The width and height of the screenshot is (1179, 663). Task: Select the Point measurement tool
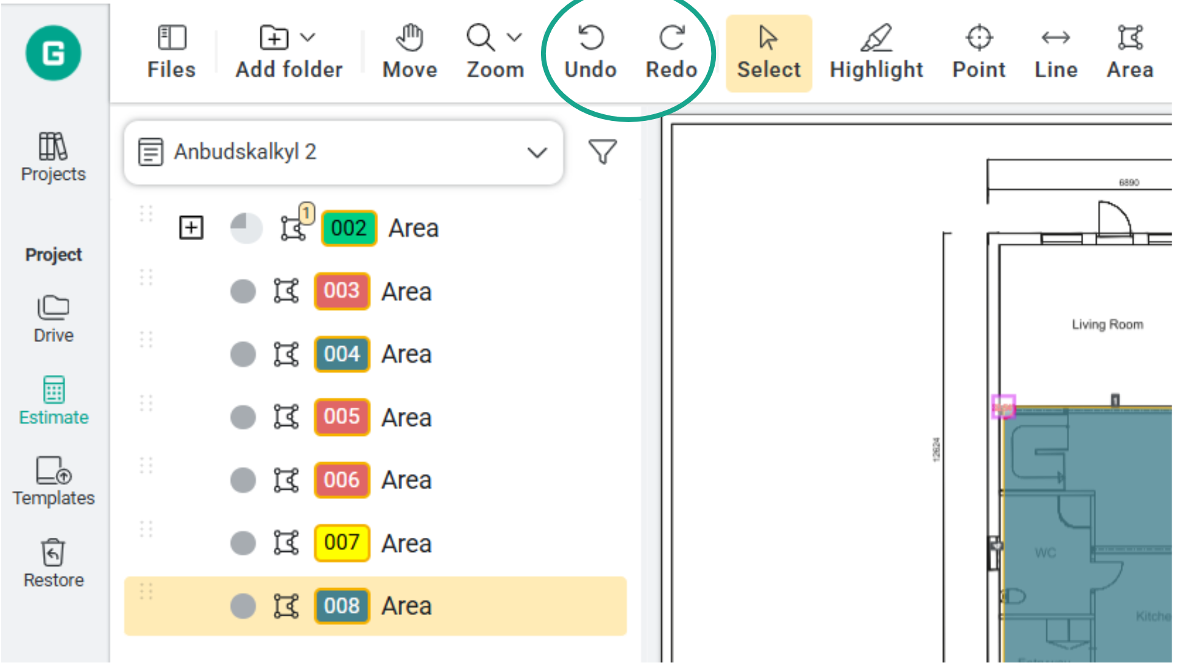pos(979,53)
